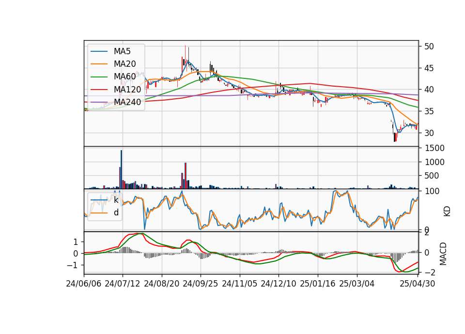
Task: Click the −1 tick on left MACD axis
Action: tap(73, 265)
